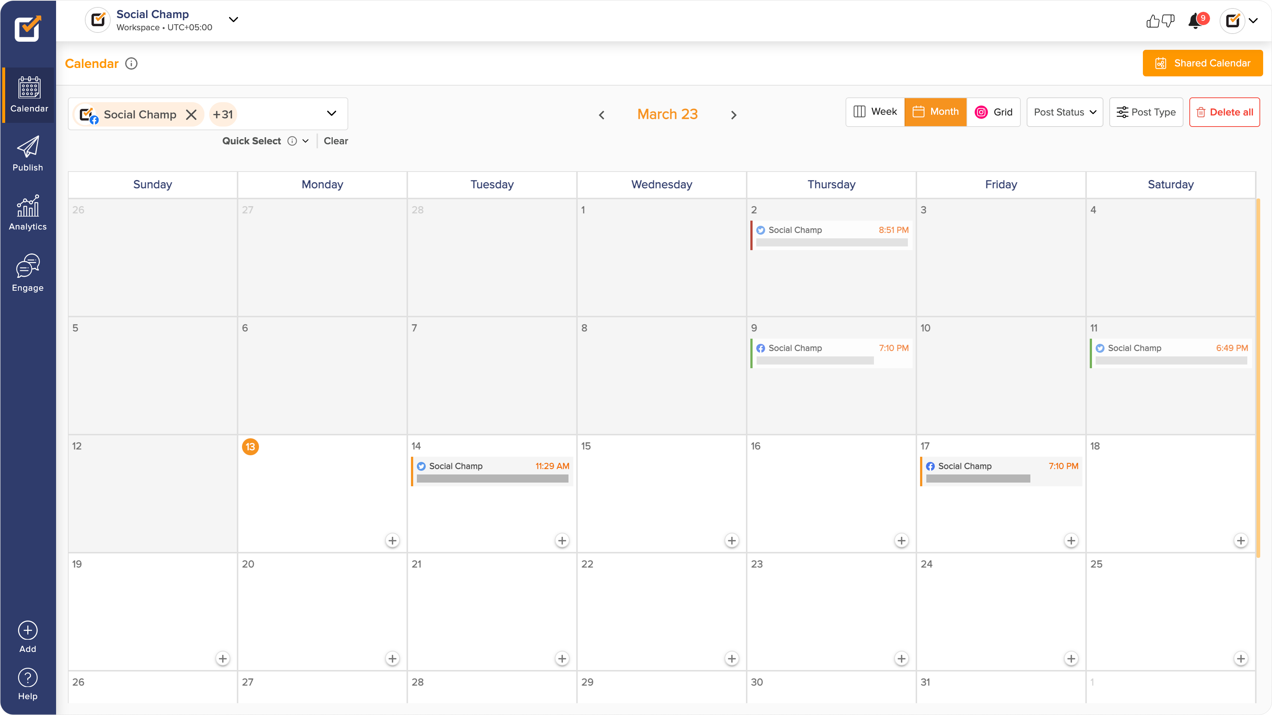Select today's highlighted date 13
1272x715 pixels.
250,447
